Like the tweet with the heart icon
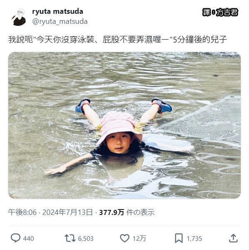The image size is (249, 250). point(124,238)
